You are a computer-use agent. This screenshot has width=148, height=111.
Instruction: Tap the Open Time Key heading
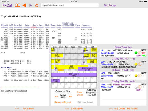pos(123,47)
